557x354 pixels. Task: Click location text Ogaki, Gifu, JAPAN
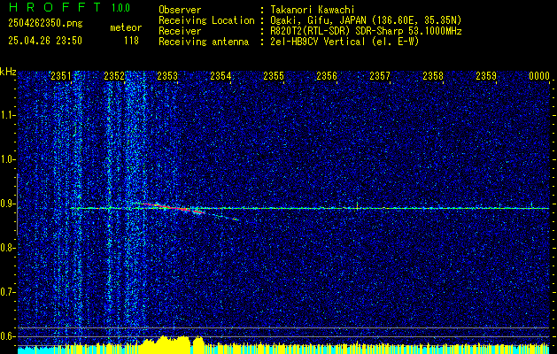316,20
